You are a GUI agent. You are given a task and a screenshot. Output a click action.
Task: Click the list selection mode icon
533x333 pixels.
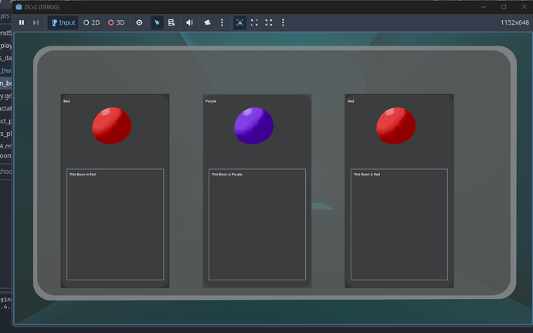[x=171, y=22]
